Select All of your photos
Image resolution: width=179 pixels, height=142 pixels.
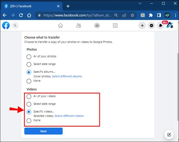pyautogui.click(x=29, y=57)
